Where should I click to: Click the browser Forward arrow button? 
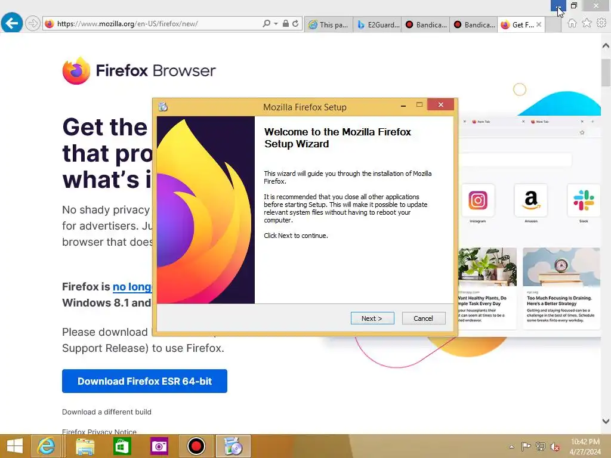coord(33,23)
